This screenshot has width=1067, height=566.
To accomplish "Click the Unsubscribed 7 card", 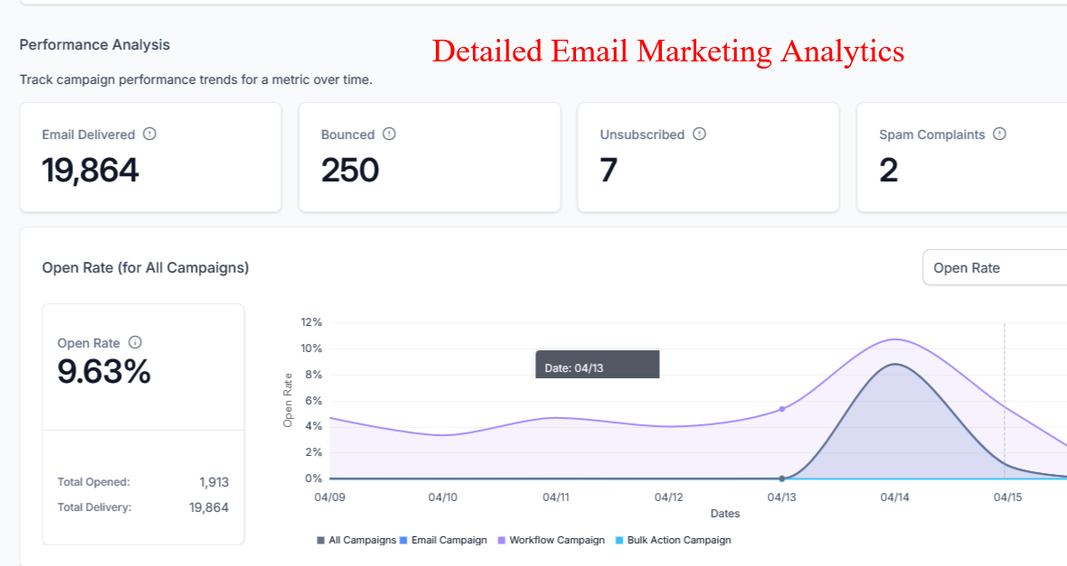I will click(708, 158).
